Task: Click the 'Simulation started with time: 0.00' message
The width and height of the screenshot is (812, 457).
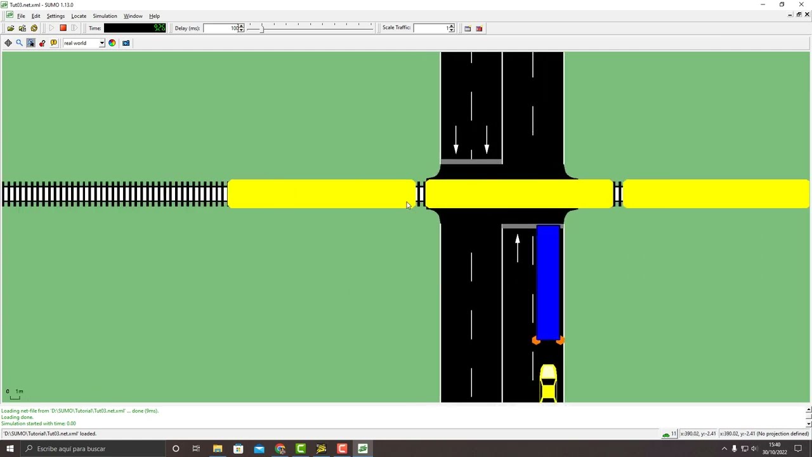Action: 39,423
